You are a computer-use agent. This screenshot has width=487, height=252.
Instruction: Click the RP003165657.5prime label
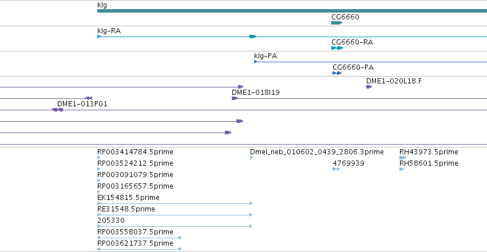tap(135, 186)
